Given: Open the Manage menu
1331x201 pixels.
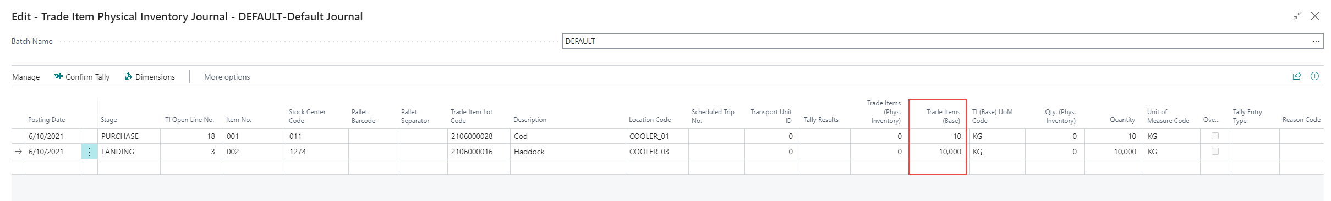Looking at the screenshot, I should click(x=26, y=77).
